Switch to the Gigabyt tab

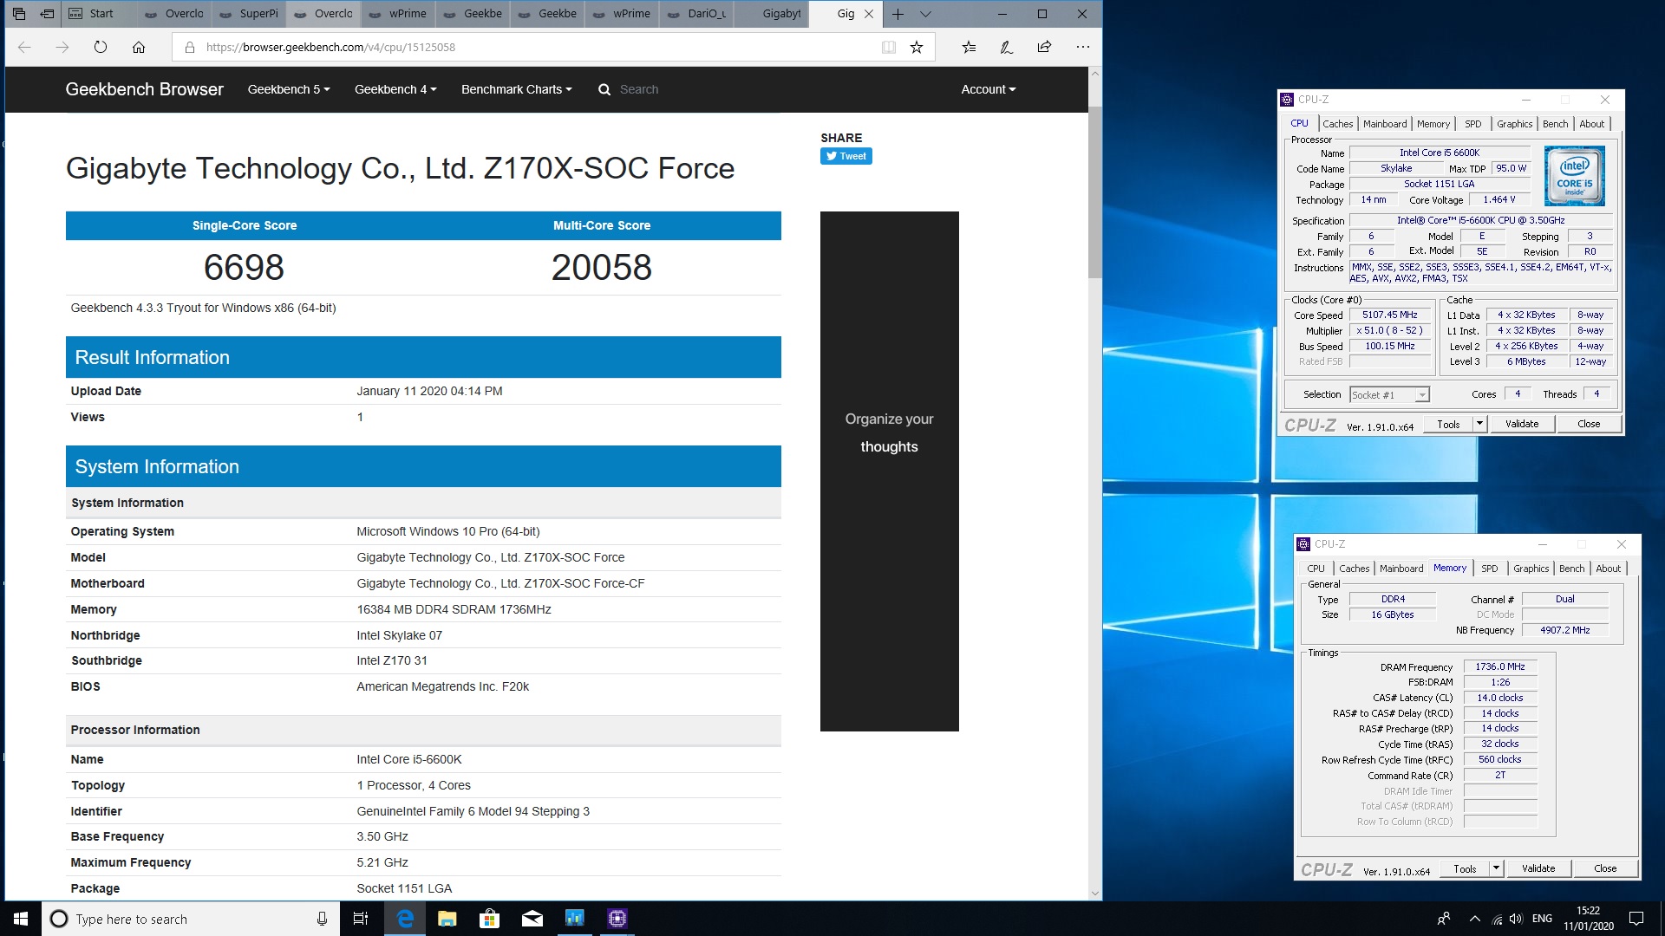tap(771, 14)
